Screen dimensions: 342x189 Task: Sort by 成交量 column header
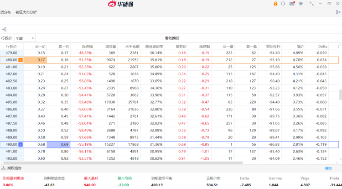[111, 46]
